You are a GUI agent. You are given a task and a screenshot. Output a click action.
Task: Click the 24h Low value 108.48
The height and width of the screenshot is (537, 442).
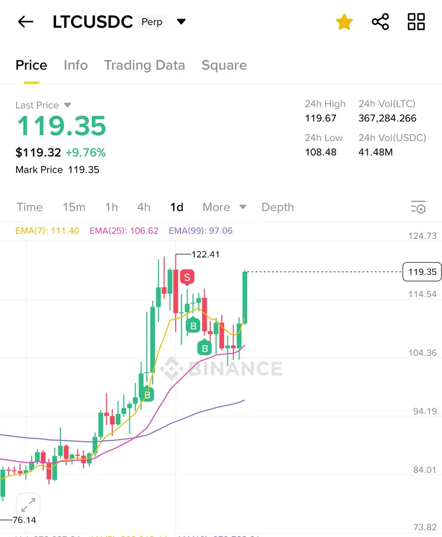click(x=320, y=152)
